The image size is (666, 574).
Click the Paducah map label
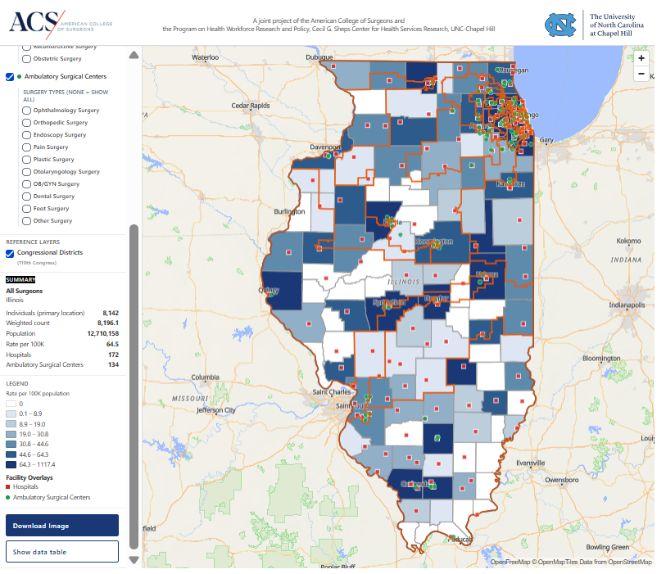(x=460, y=540)
